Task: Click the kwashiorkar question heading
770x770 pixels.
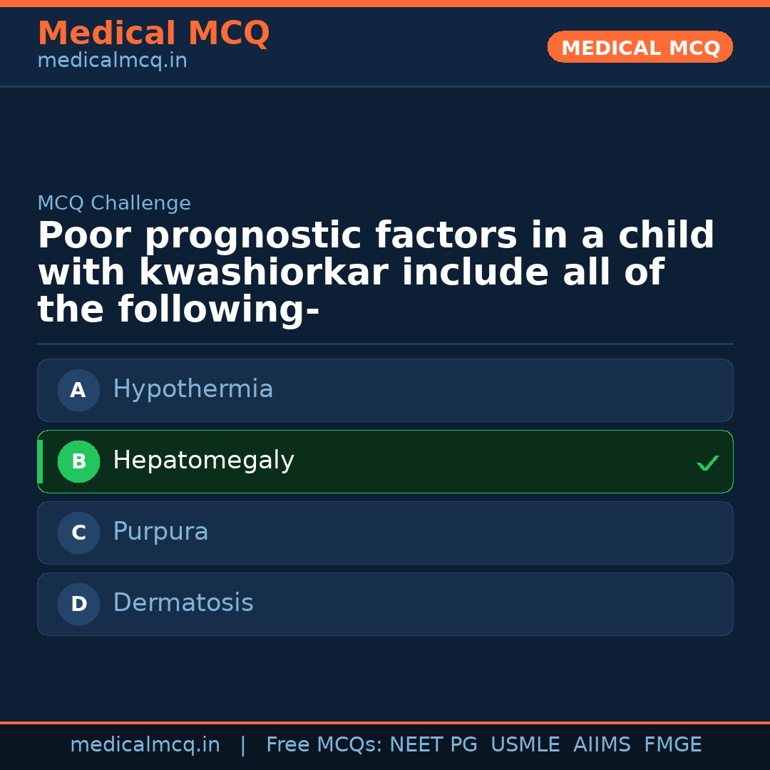Action: coord(376,273)
